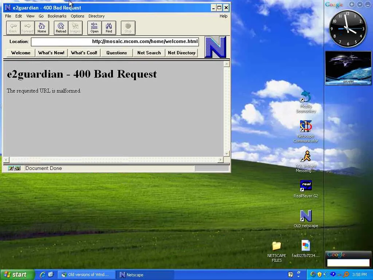Click the Images toolbar button

pos(75,28)
